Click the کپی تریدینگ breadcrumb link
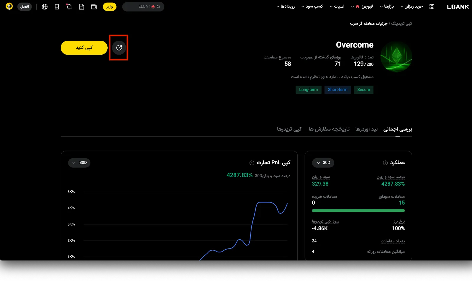 401,24
